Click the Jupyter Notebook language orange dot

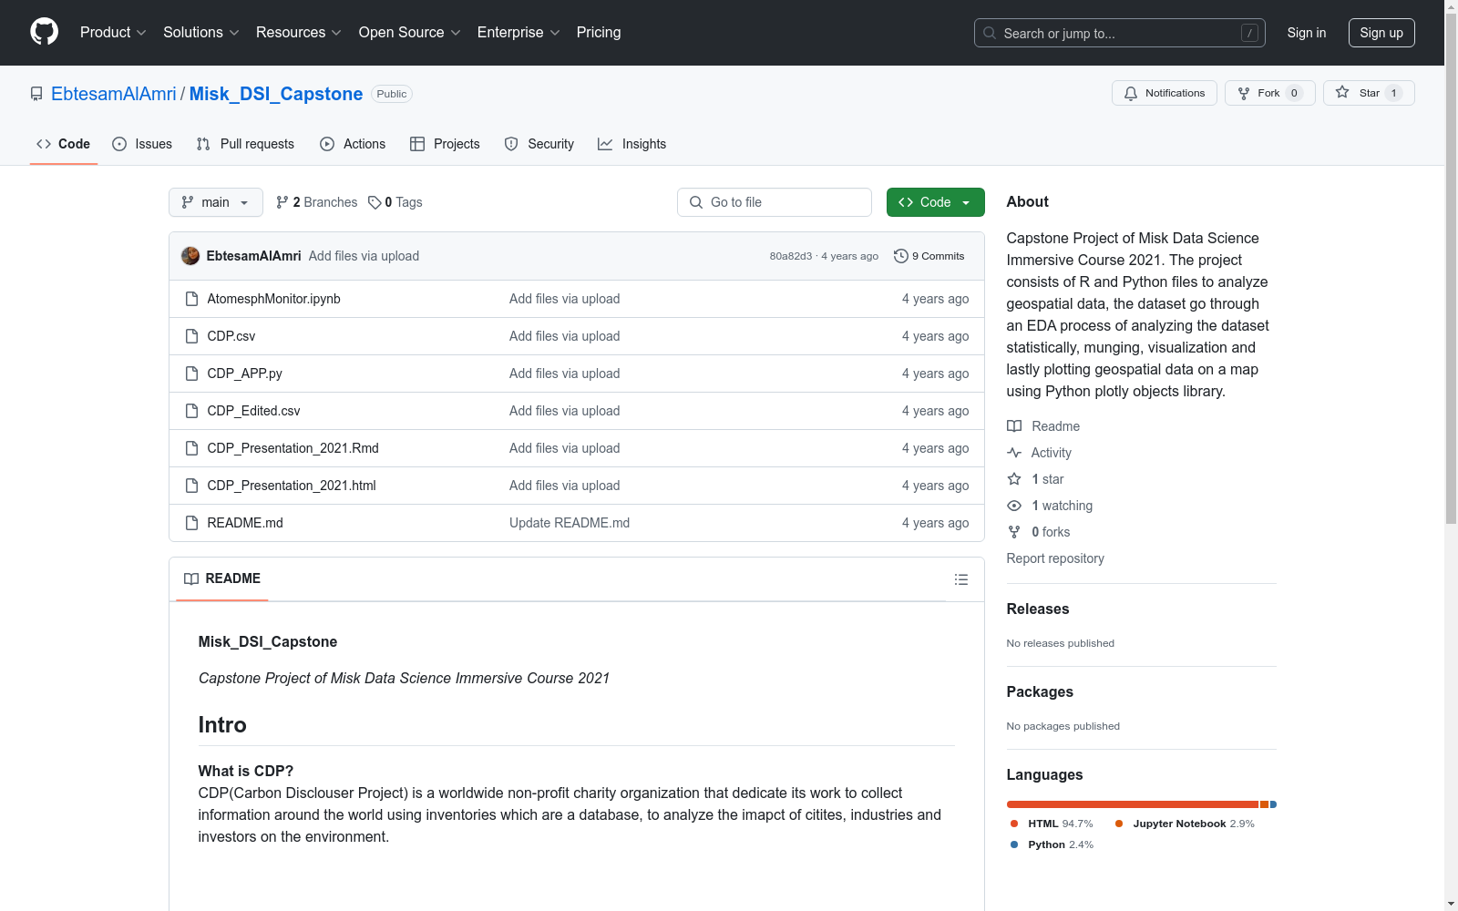(x=1119, y=824)
